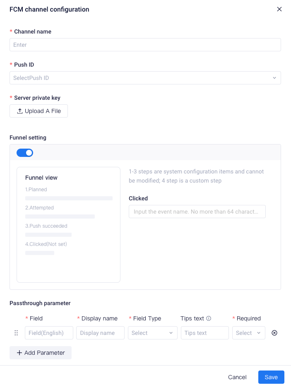Select the Field(English) input box
The height and width of the screenshot is (385, 291).
point(49,332)
